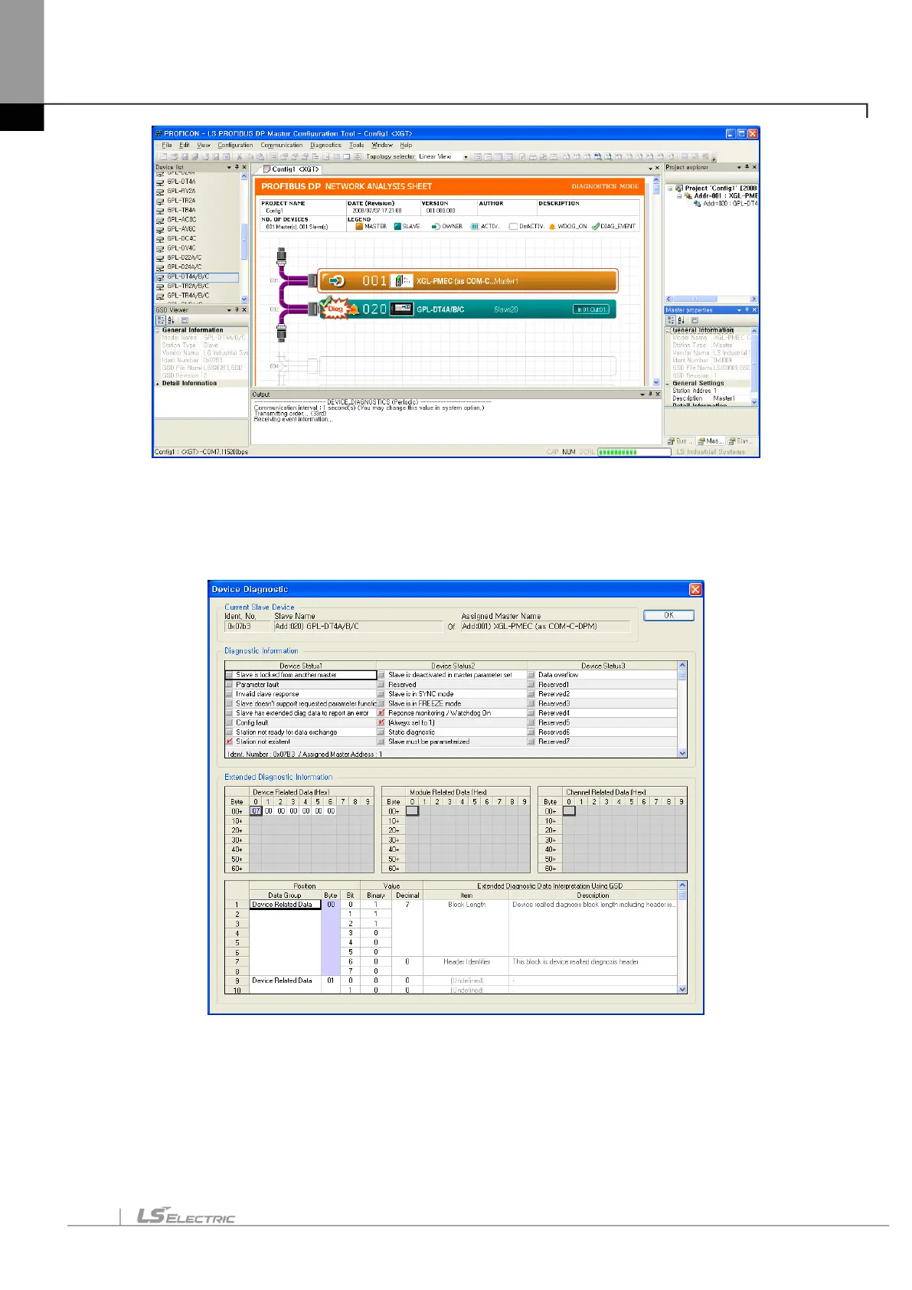Open GSD Viewer property pages icon
Image resolution: width=912 pixels, height=1290 pixels.
click(185, 320)
